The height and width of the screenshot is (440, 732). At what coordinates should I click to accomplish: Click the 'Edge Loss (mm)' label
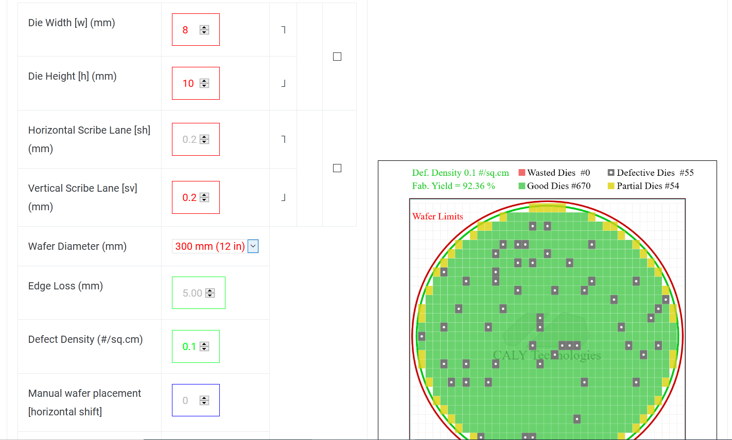tap(65, 286)
